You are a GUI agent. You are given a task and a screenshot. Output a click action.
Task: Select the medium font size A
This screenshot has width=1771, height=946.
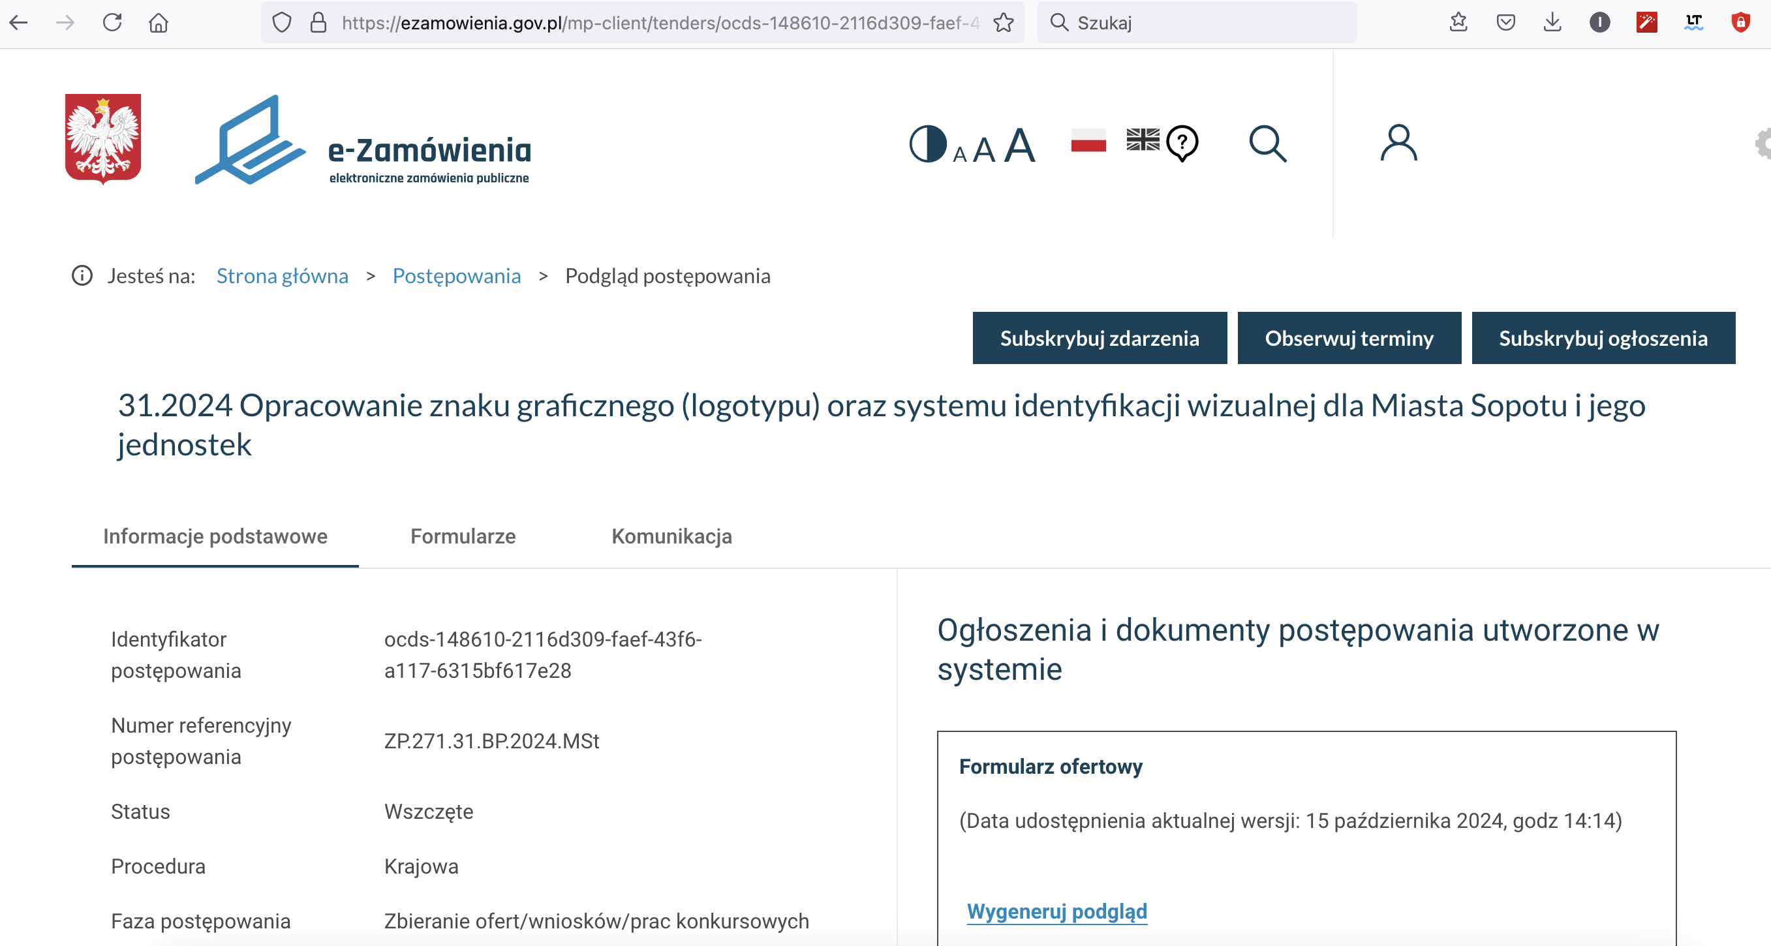pos(984,150)
